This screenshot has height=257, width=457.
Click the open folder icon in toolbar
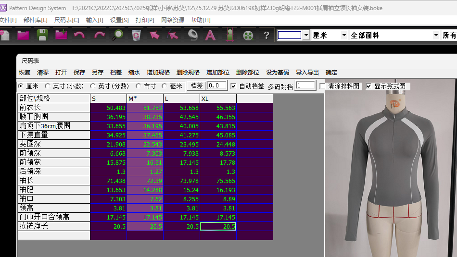point(23,35)
